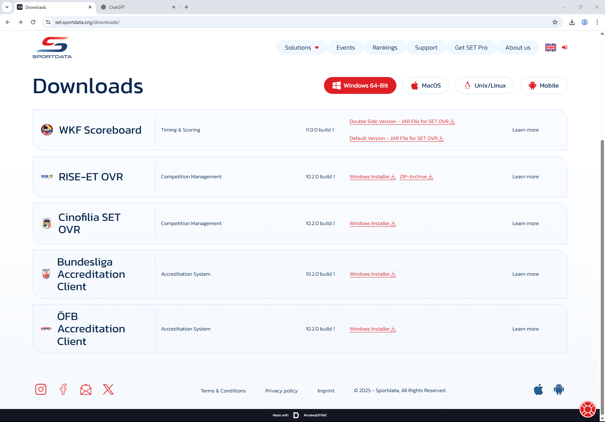Select the Mobile platform filter
This screenshot has width=605, height=422.
543,85
